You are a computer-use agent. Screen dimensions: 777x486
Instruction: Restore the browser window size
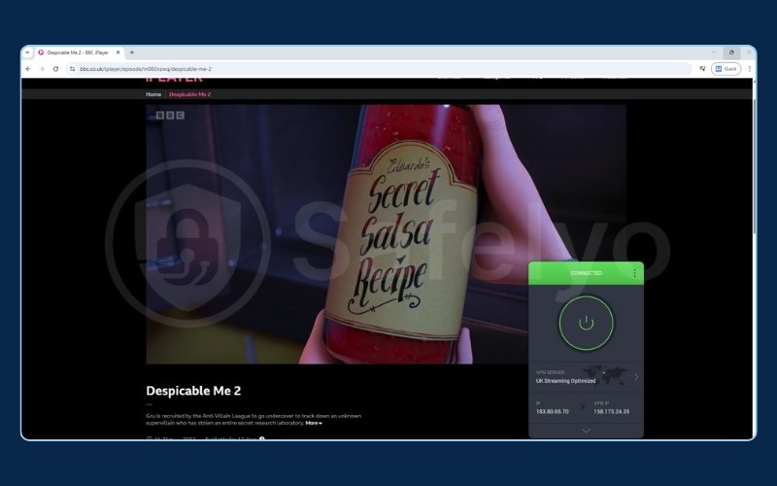point(731,52)
